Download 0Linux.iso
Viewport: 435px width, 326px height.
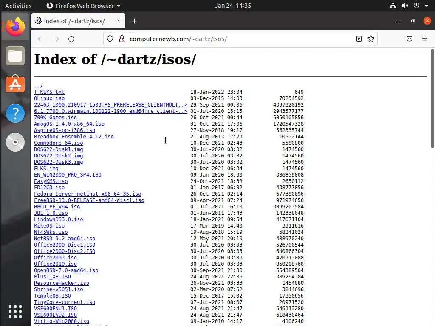tap(49, 98)
